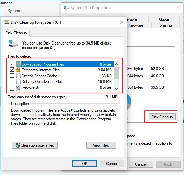Click the Delivery Optimization Files page icon
184x175 pixels.
[18, 82]
